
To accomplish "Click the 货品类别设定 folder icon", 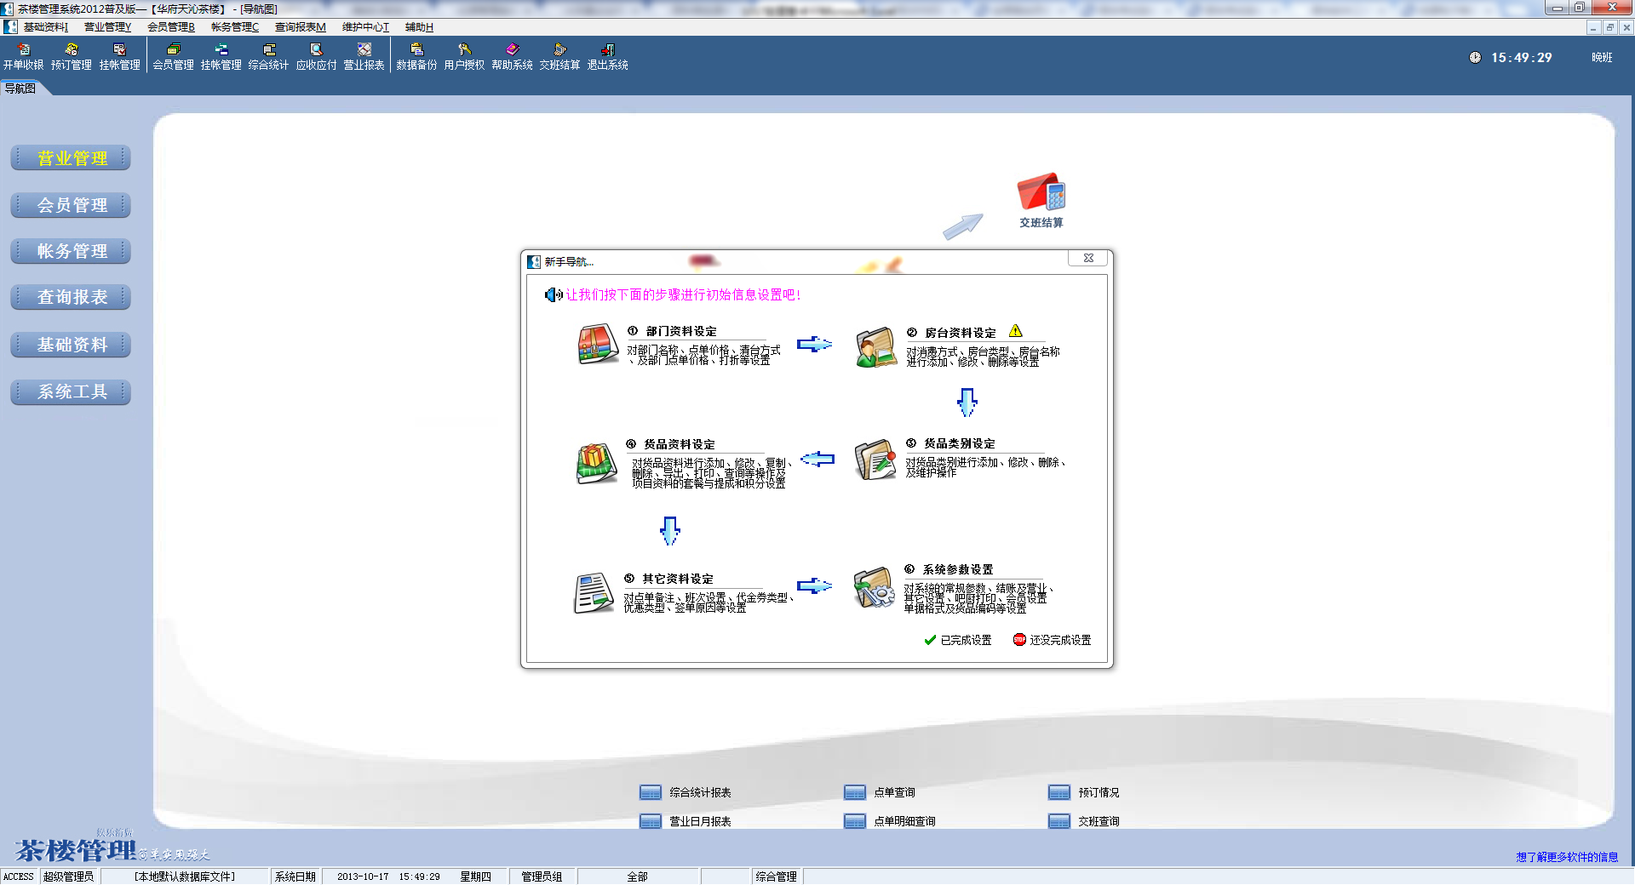I will coord(875,460).
